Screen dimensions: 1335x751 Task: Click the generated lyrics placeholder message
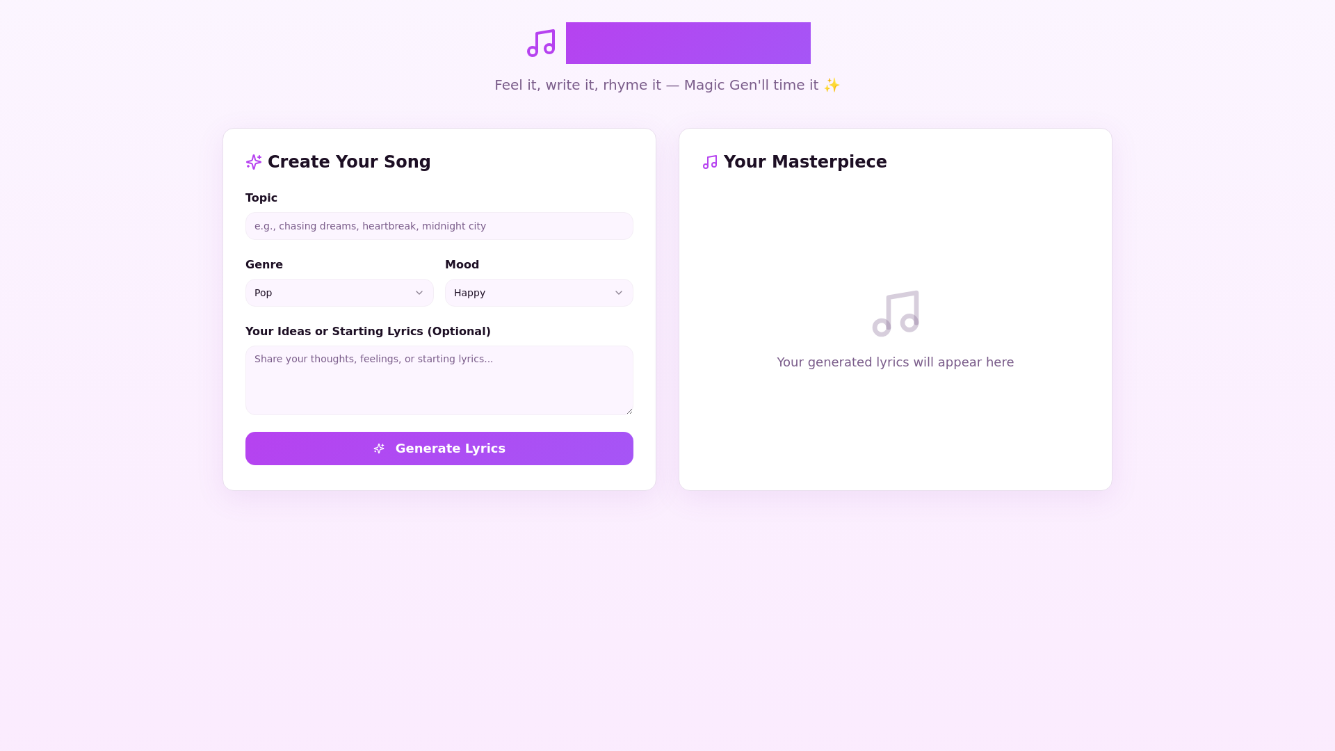pyautogui.click(x=896, y=362)
